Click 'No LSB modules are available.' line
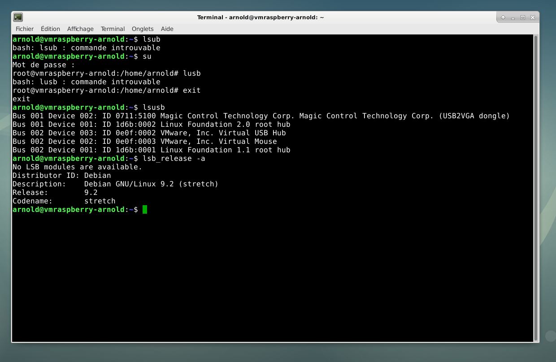This screenshot has height=362, width=556. pyautogui.click(x=78, y=167)
